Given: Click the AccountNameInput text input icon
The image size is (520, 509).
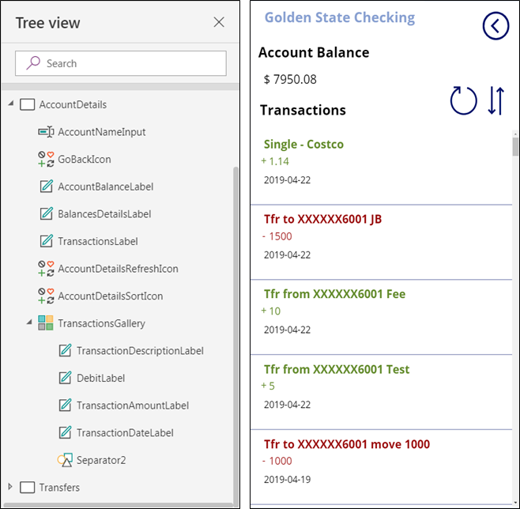Looking at the screenshot, I should click(x=46, y=132).
